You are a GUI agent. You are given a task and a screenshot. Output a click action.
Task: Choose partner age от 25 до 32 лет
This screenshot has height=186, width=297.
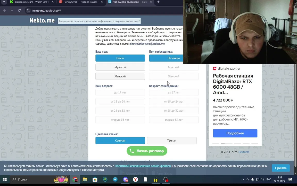tap(174, 111)
